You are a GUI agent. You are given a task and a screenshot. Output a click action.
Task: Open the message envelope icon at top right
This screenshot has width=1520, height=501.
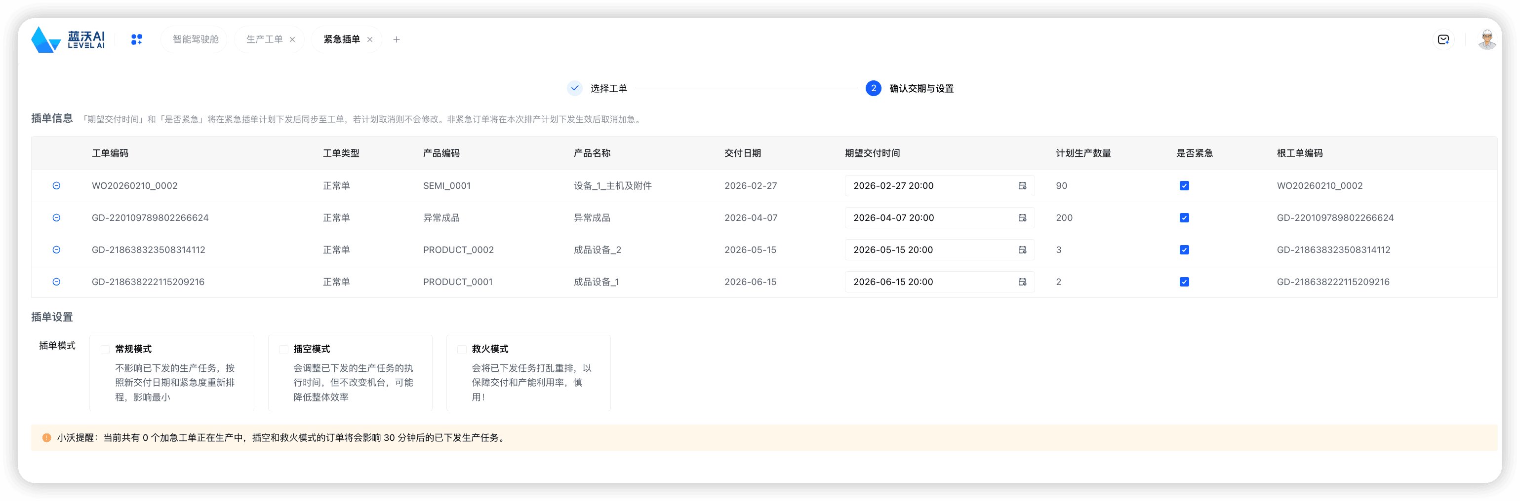(1443, 39)
